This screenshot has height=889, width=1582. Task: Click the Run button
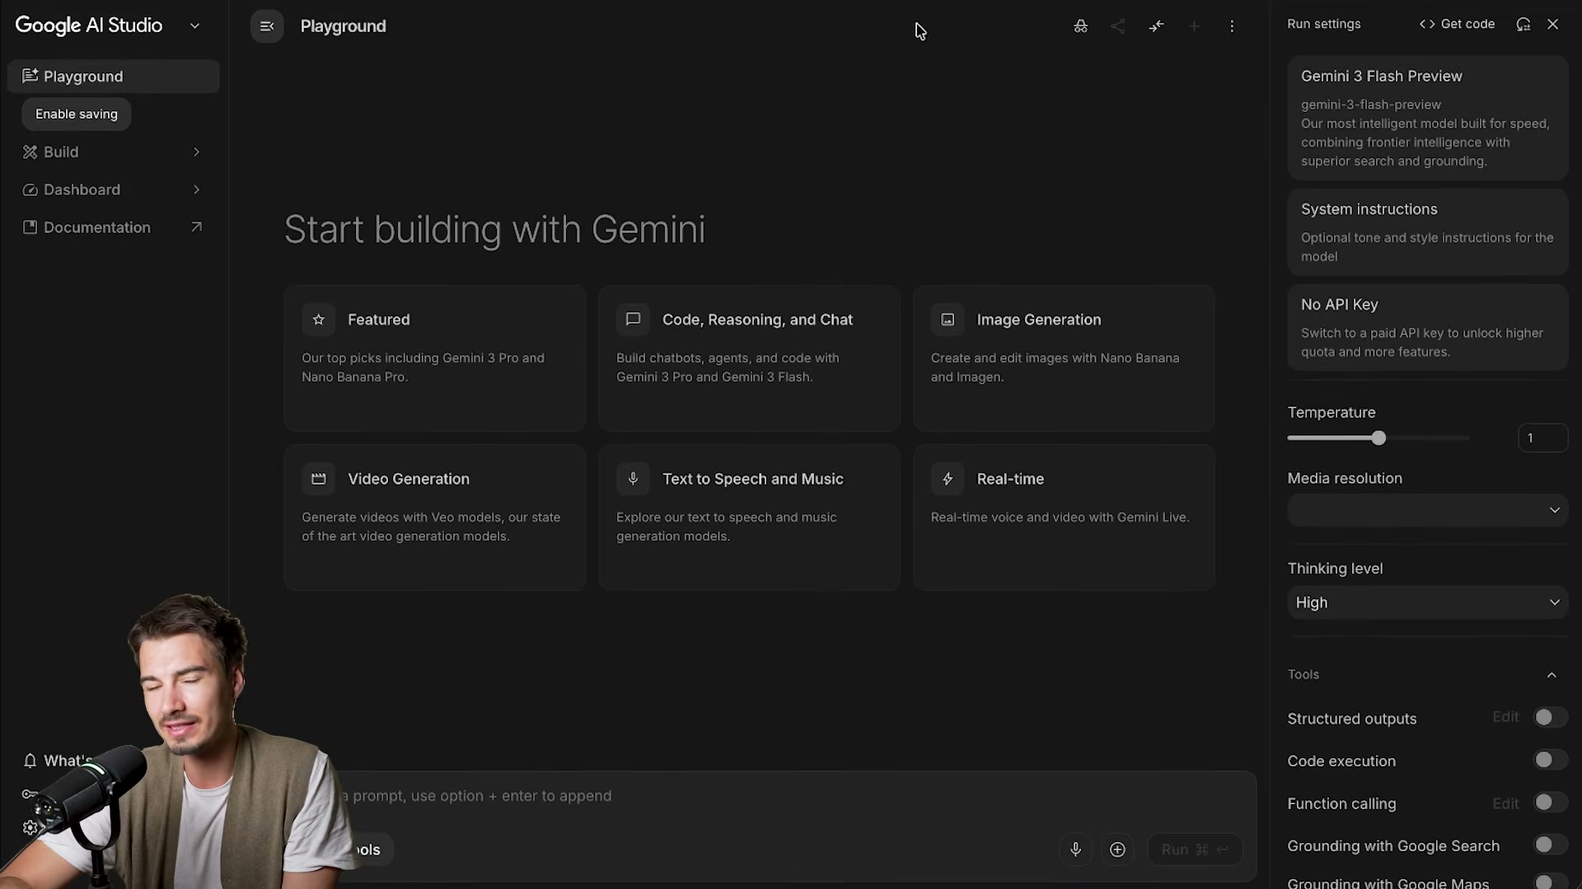[x=1195, y=849]
